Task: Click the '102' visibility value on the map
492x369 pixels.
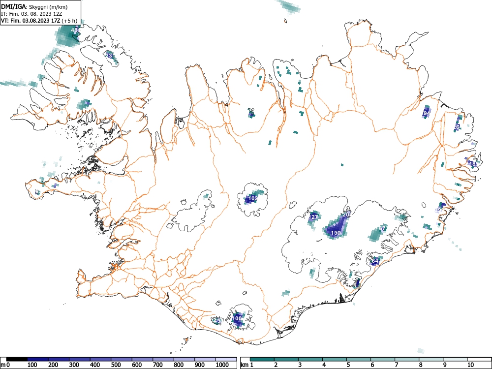Action: [x=253, y=198]
